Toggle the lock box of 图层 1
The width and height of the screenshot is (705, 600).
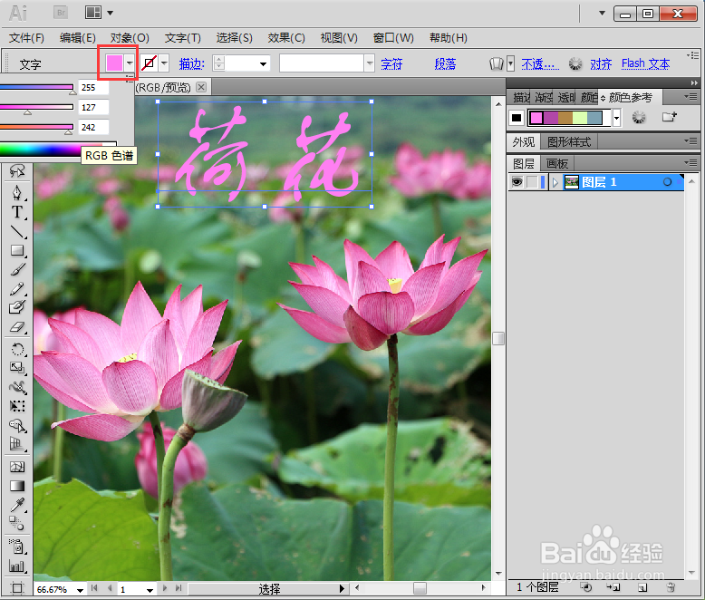click(532, 181)
